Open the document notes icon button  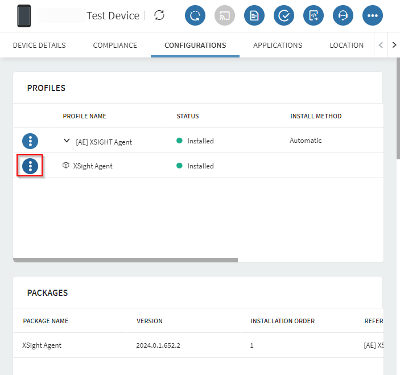tap(254, 15)
